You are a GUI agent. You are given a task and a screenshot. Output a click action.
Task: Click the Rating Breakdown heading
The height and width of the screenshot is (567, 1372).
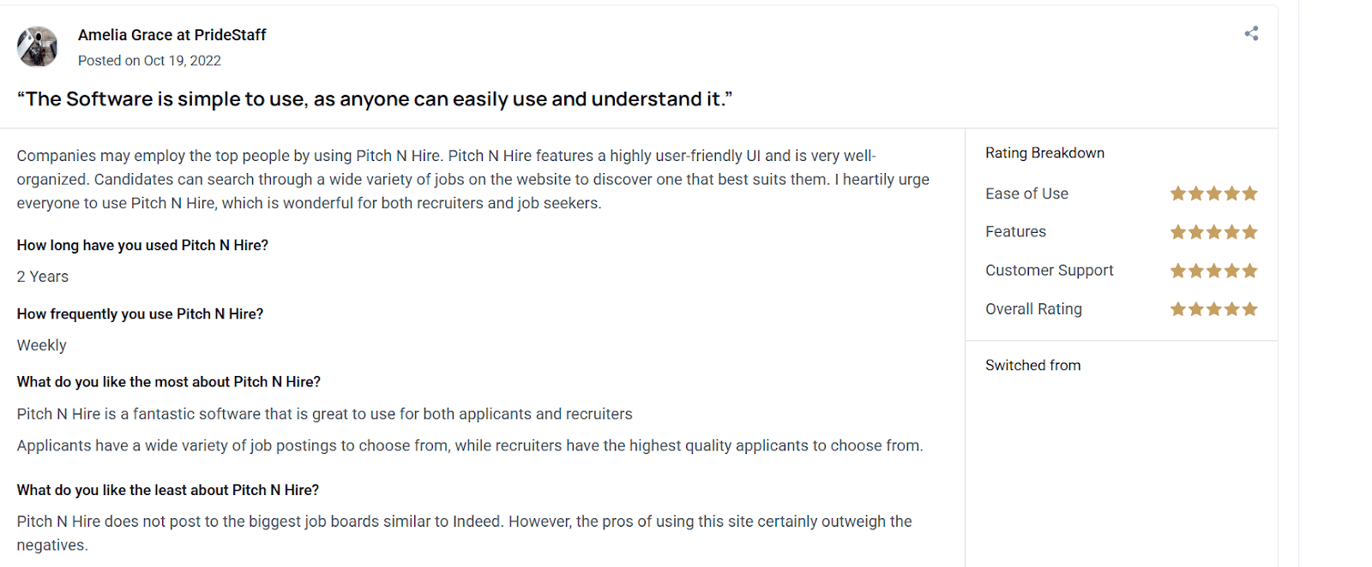click(1044, 153)
